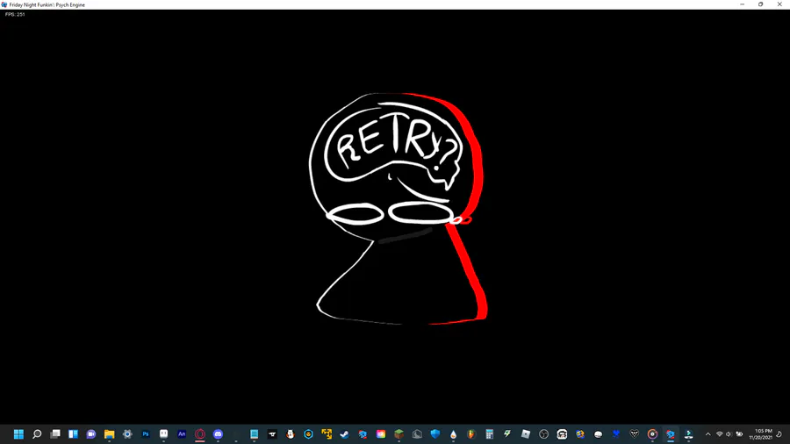This screenshot has height=444, width=790.
Task: Launch Roblox from the taskbar
Action: (x=526, y=434)
